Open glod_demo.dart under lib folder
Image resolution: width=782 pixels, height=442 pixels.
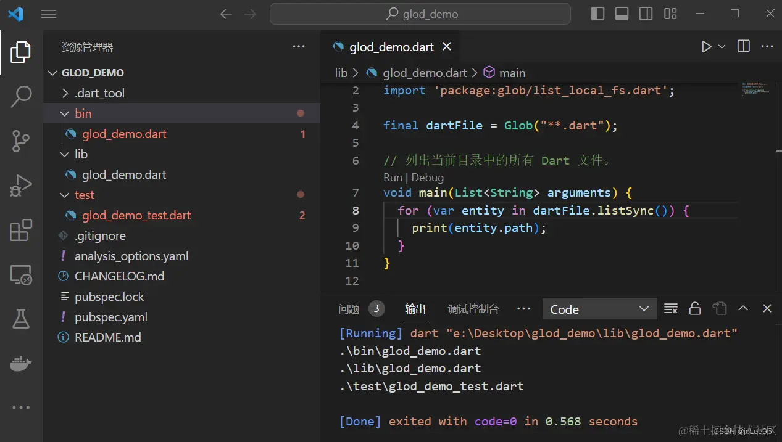(181, 174)
